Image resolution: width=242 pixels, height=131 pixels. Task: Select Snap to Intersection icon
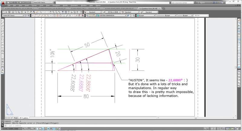tap(45, 15)
